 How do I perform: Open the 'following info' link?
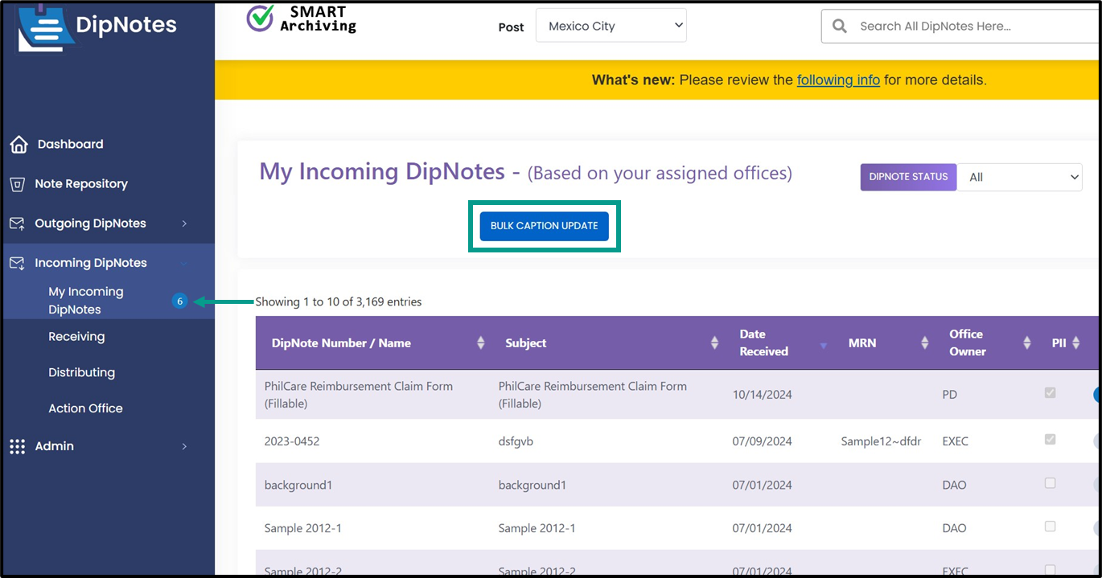pos(838,80)
